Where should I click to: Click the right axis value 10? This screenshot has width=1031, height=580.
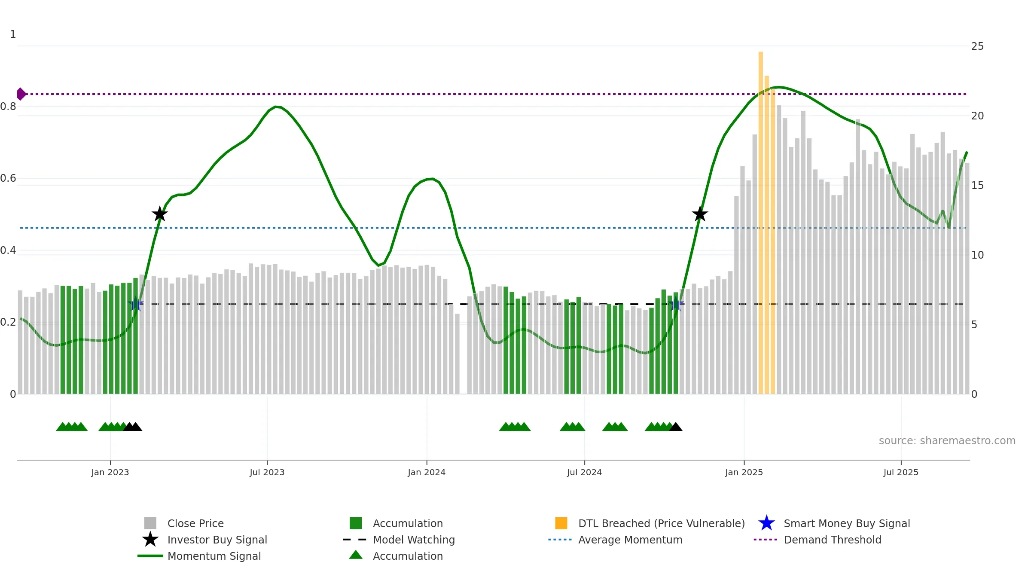[x=977, y=255]
